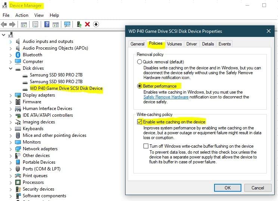Click the root computer node icon

[11, 35]
